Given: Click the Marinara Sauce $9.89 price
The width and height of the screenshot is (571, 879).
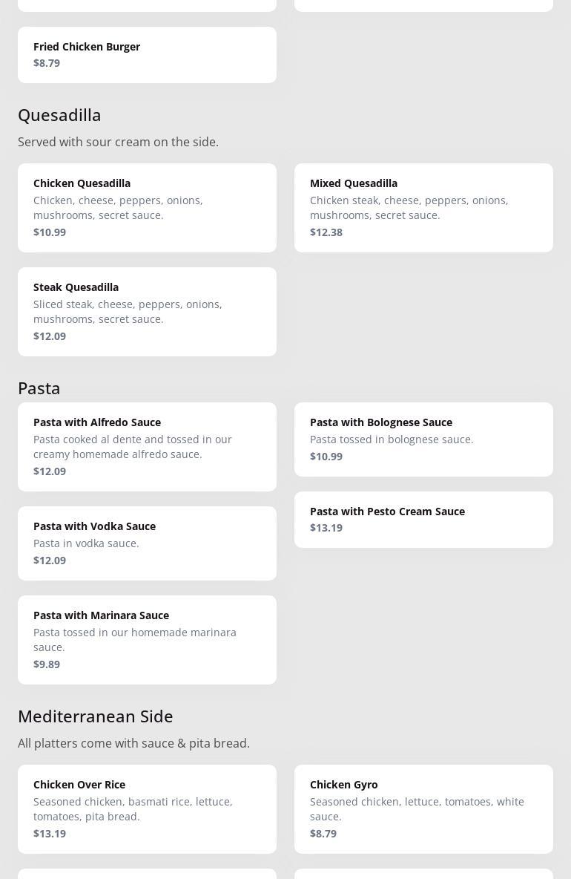Looking at the screenshot, I should 47,664.
